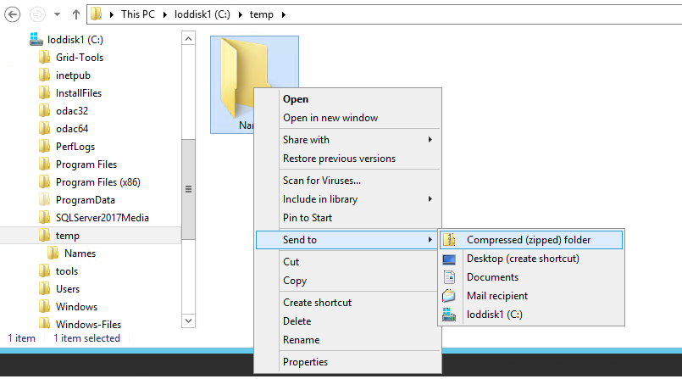
Task: Open SQLServer2017Media folder in navigation pane
Action: pos(102,218)
